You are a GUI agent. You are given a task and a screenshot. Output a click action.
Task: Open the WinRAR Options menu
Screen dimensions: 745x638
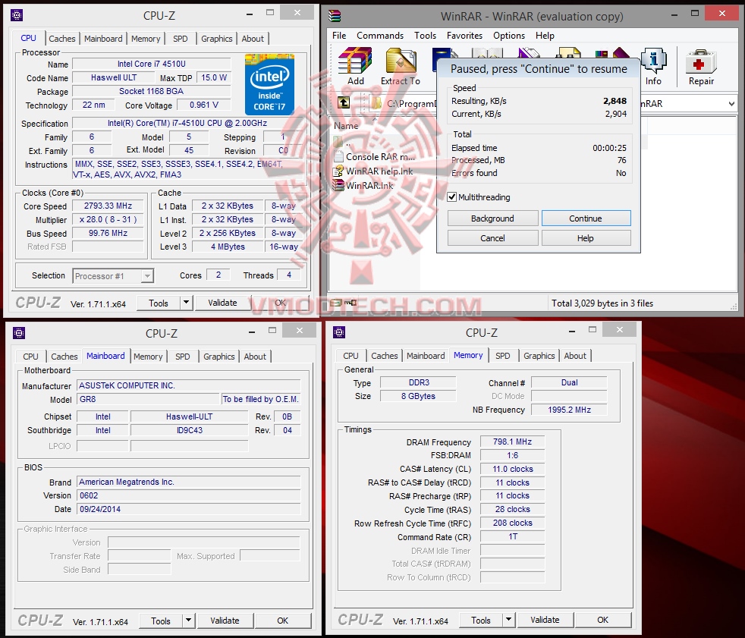[x=509, y=36]
